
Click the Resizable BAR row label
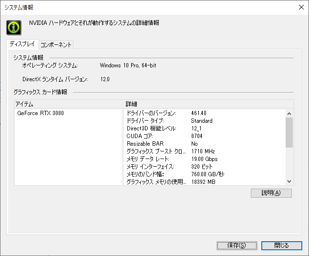[x=145, y=144]
